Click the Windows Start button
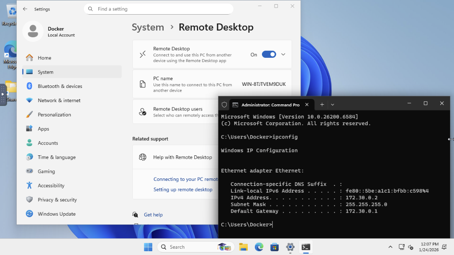This screenshot has width=454, height=255. coord(148,247)
